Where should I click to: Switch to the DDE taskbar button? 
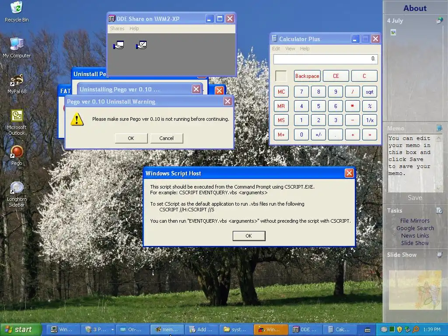pos(305,329)
